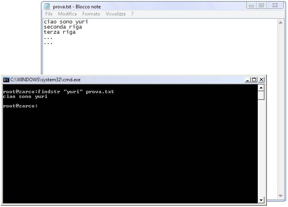Open the Visualizza menu in Blocco note
Screen dimensions: 288x207
pos(115,14)
